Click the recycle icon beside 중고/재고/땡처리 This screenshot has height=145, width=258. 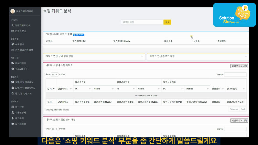(13, 94)
